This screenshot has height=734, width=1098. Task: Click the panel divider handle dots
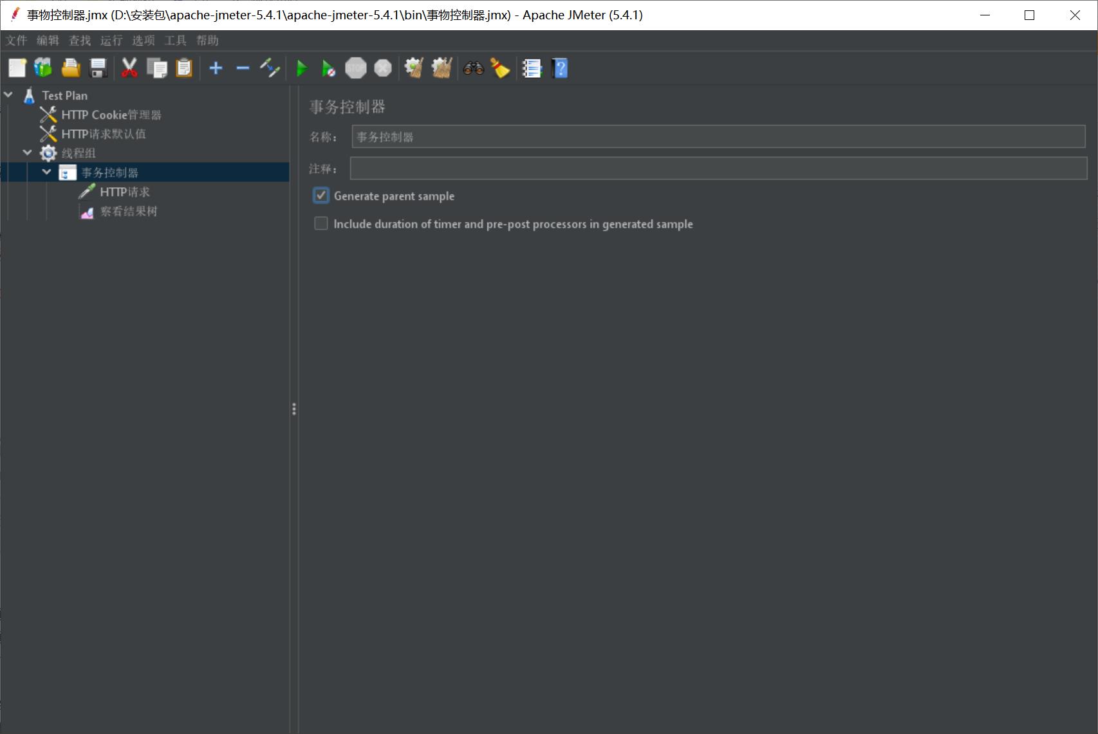click(294, 409)
